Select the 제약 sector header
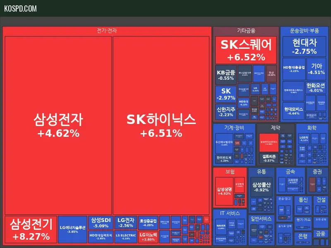Viewport: 331px width, 248px height. pyautogui.click(x=275, y=128)
